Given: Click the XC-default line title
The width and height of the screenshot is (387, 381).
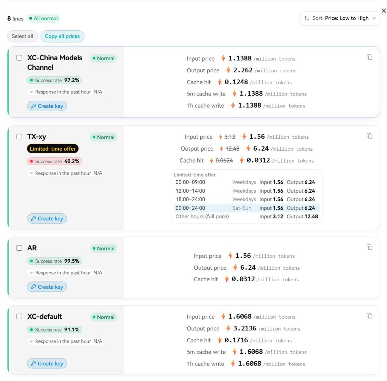Looking at the screenshot, I should 45,316.
